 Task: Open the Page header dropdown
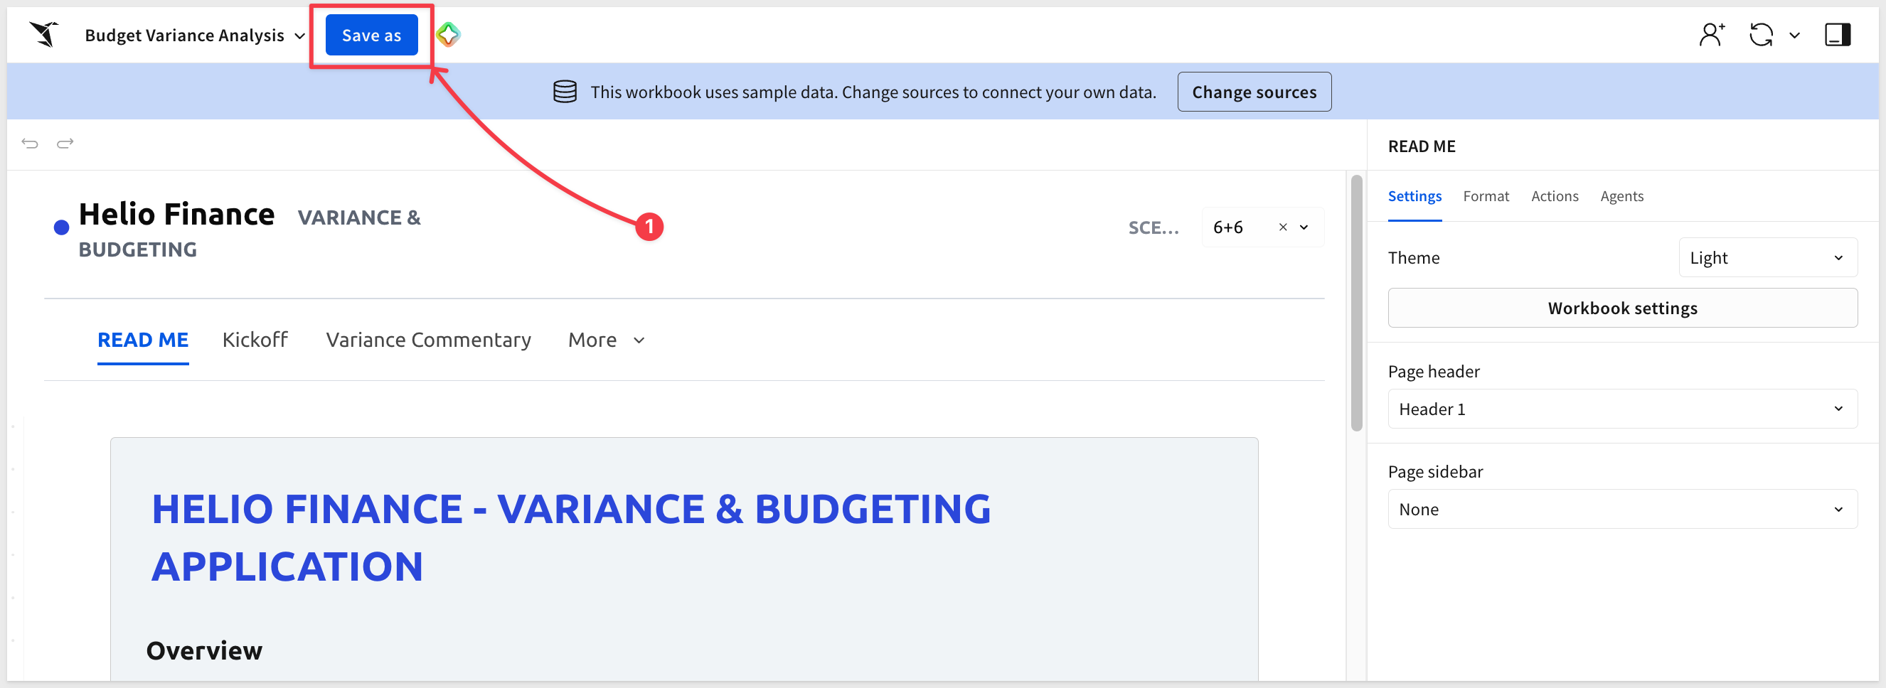pos(1621,409)
